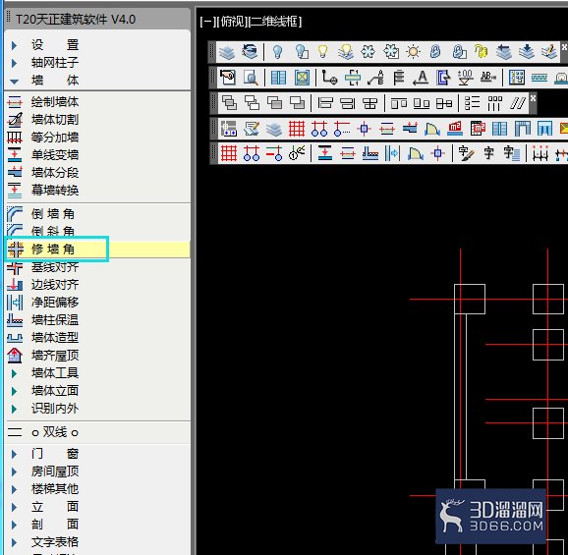Click the magnifier over page icon
The height and width of the screenshot is (555, 568).
tap(251, 78)
